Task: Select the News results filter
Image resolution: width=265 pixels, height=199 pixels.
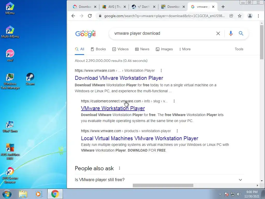Action: (142, 49)
